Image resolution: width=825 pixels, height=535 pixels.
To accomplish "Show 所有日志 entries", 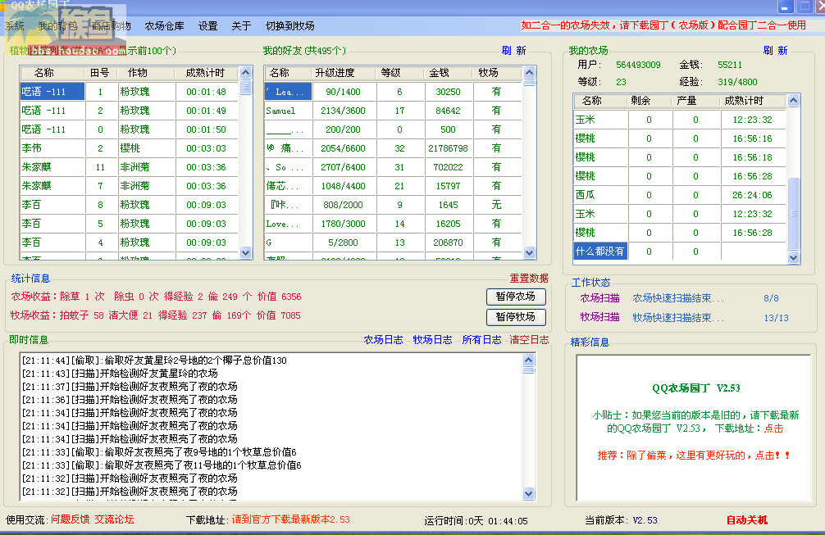I will click(x=481, y=340).
